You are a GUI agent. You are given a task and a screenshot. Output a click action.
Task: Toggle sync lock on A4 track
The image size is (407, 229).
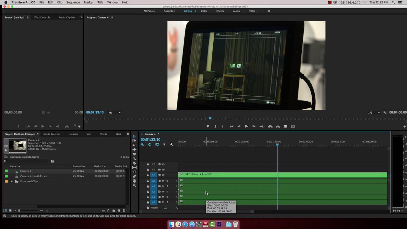pos(159,197)
